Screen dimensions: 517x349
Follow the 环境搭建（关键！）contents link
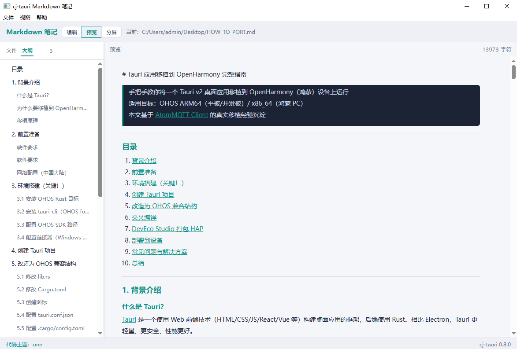pyautogui.click(x=159, y=183)
